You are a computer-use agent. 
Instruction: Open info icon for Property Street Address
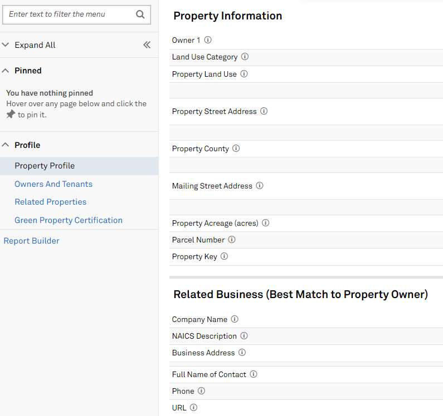pyautogui.click(x=264, y=111)
